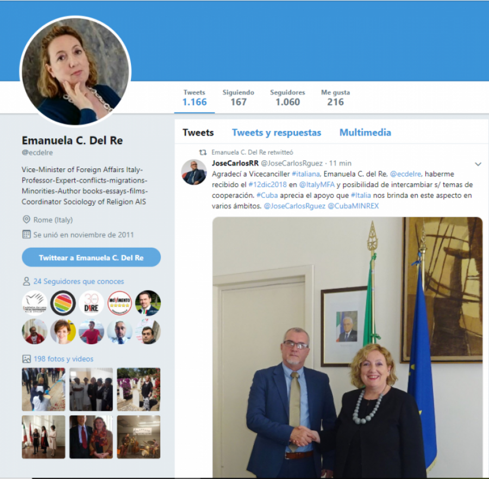489x479 pixels.
Task: Switch to the Multimedia tab
Action: [x=365, y=133]
